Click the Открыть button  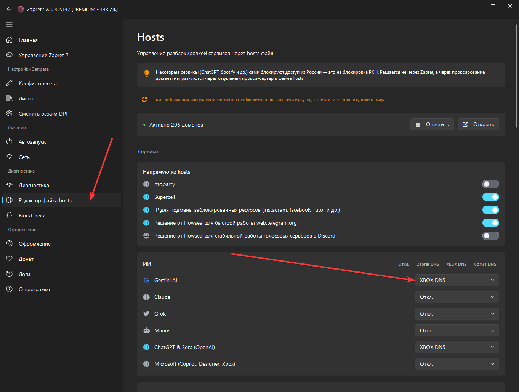478,124
